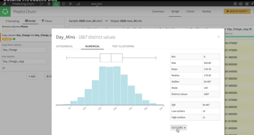This screenshot has width=254, height=135.
Task: Open the notebook edit icon in top bar
Action: [x=63, y=4]
